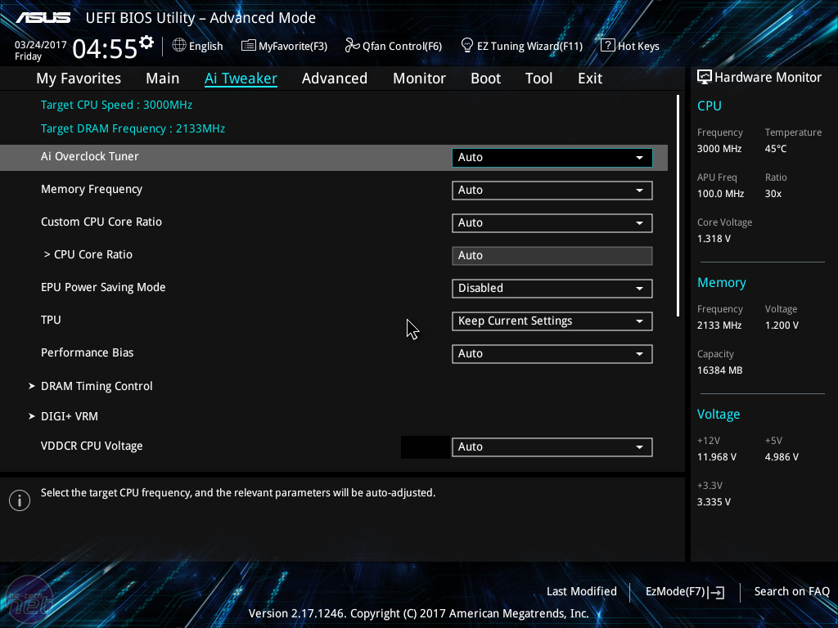Open Qfan Control(F6)
The height and width of the screenshot is (628, 838).
point(394,46)
